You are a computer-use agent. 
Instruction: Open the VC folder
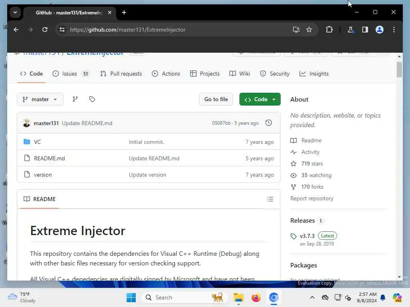[37, 142]
